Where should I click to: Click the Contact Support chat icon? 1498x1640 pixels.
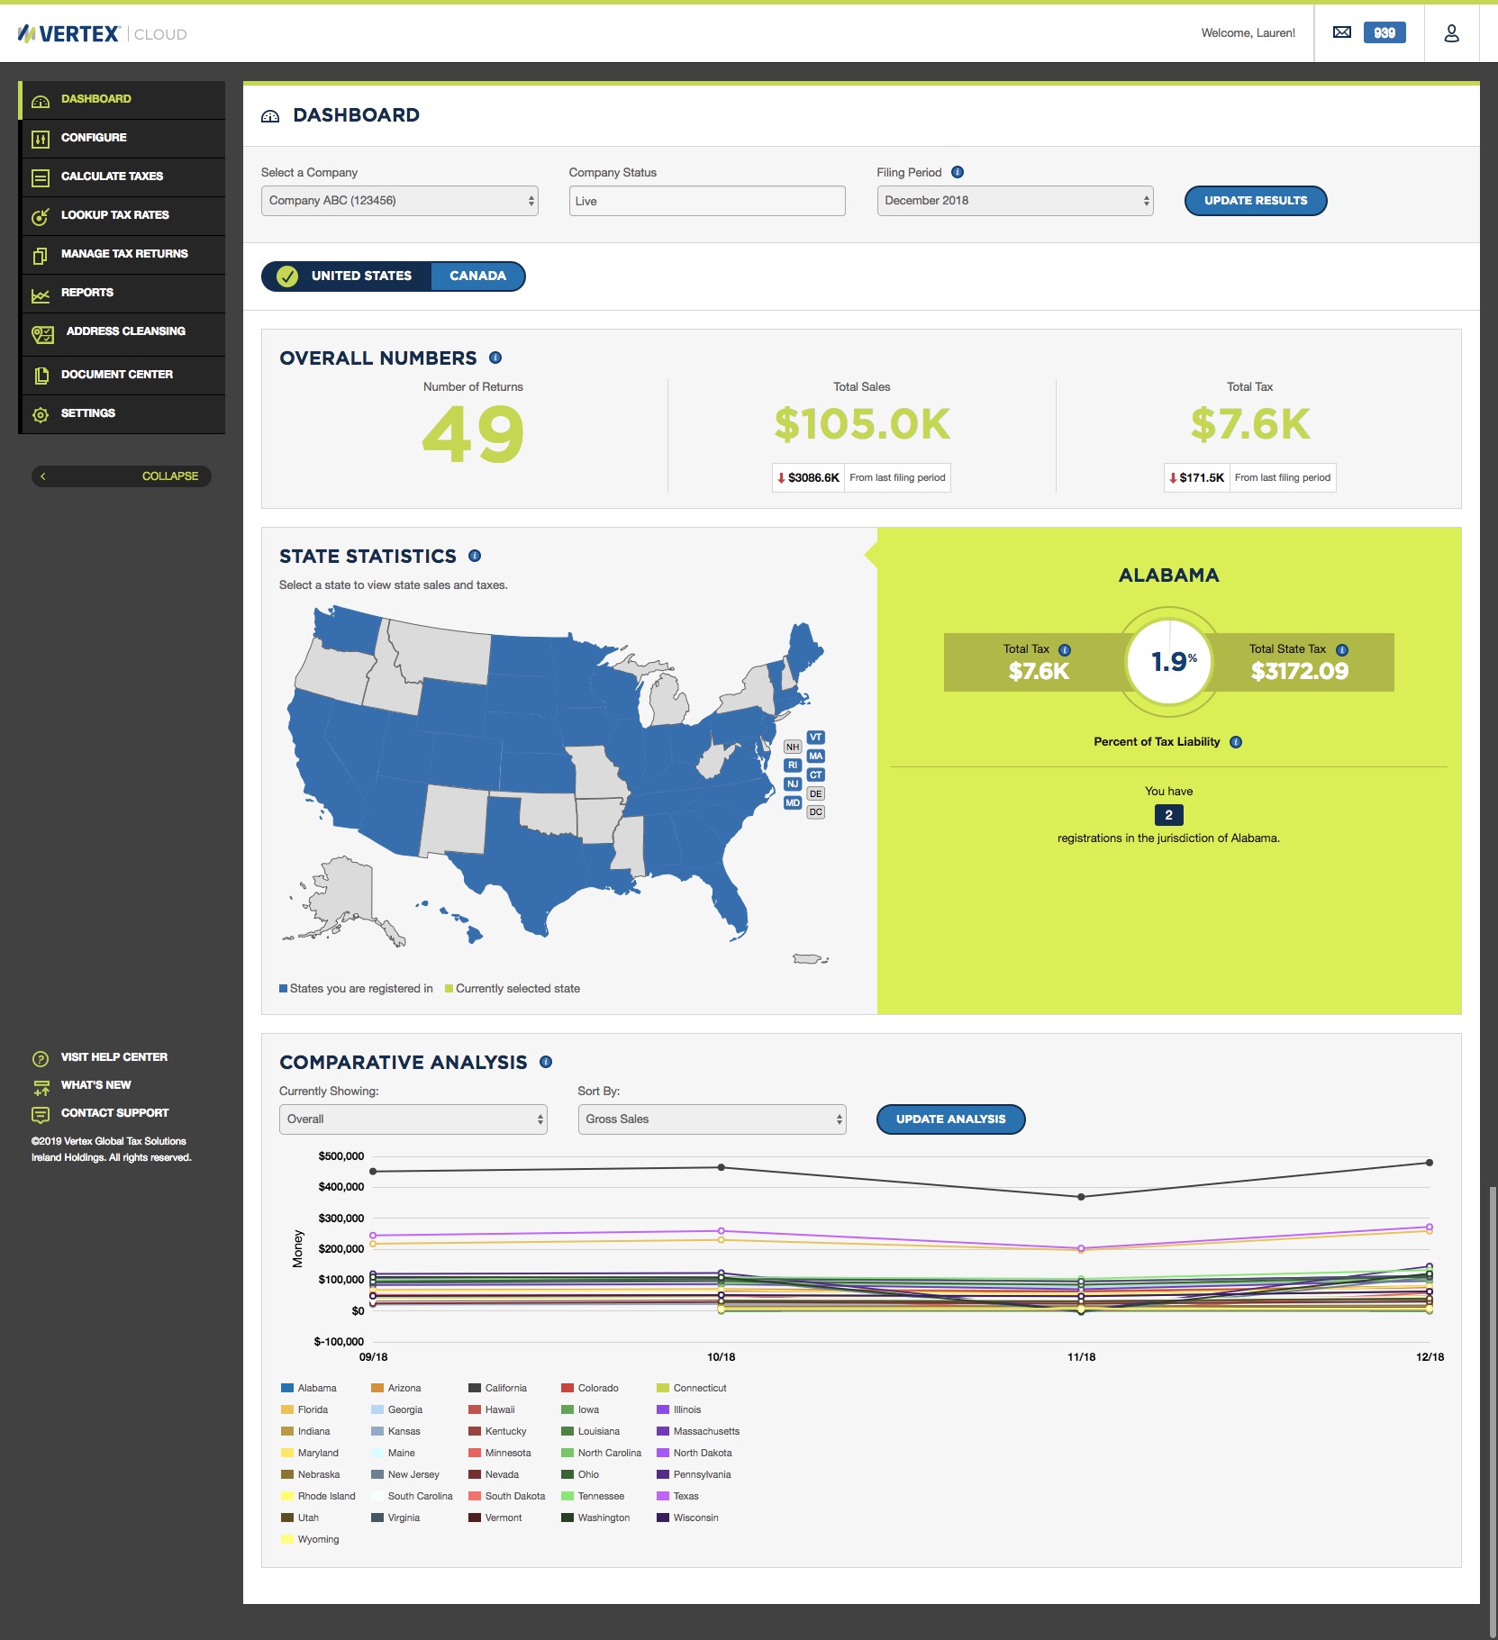41,1114
